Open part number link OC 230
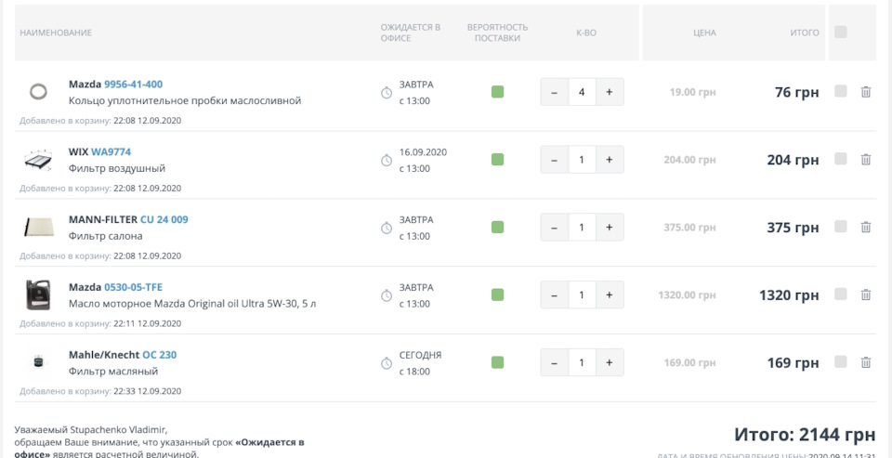The height and width of the screenshot is (458, 892). pyautogui.click(x=159, y=355)
